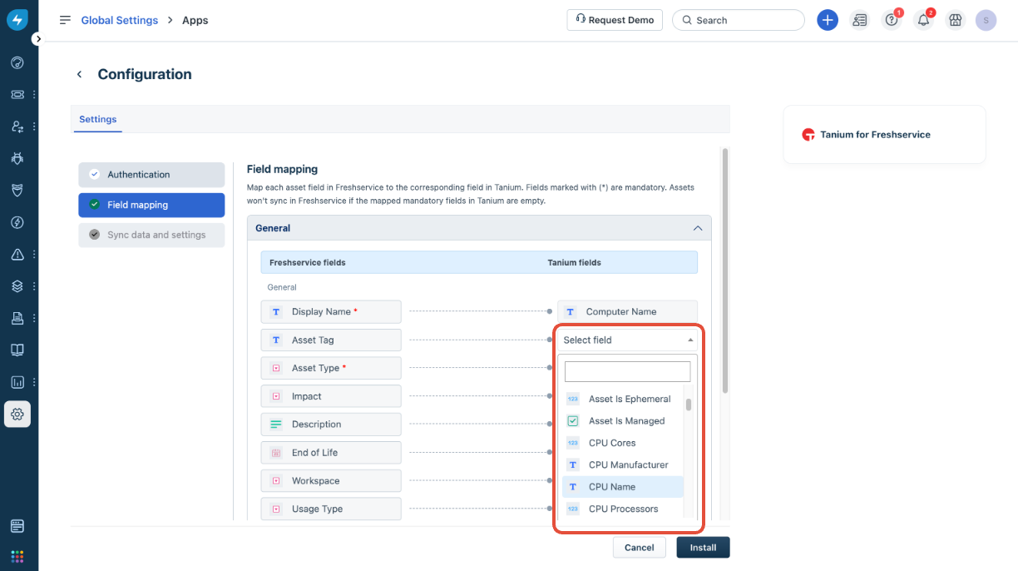Open the bar chart Analytics icon
Image resolution: width=1018 pixels, height=571 pixels.
tap(17, 382)
